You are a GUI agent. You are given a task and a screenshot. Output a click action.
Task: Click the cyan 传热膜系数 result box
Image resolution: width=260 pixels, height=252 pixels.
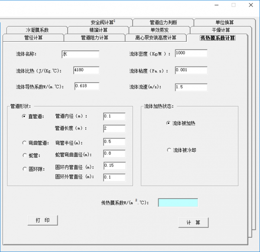click(x=178, y=202)
